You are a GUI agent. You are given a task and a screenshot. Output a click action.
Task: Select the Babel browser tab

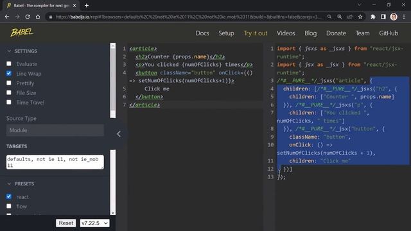[40, 6]
